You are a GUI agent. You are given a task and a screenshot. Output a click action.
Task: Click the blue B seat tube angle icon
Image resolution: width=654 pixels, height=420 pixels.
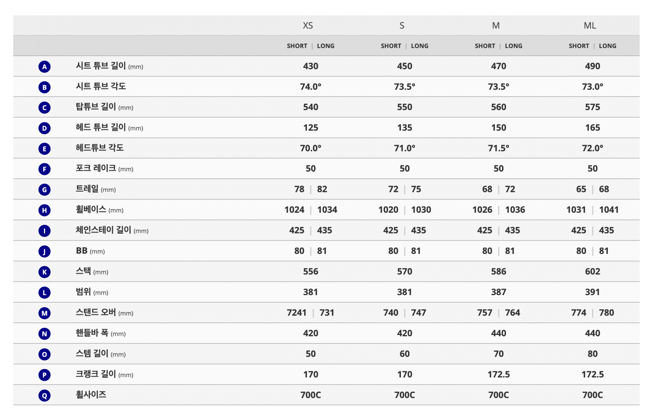tap(44, 87)
